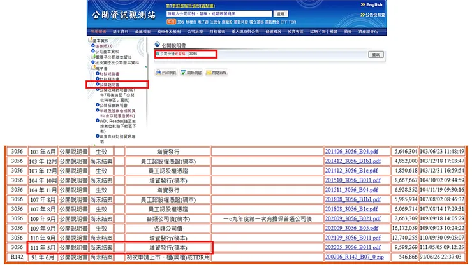Click the orange 常用 badge under search box
472x265 pixels.
[171, 22]
